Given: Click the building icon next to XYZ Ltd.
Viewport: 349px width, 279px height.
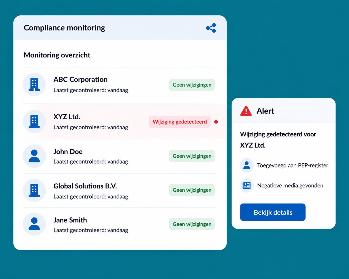Looking at the screenshot, I should point(34,121).
